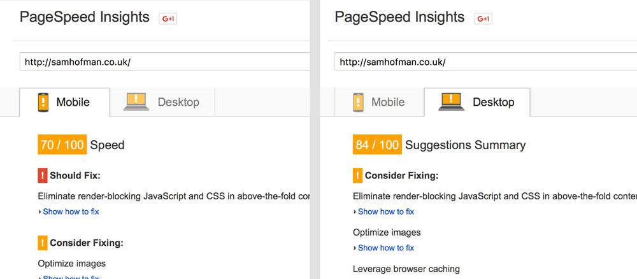Click the red Should Fix warning icon
The image size is (637, 279).
click(43, 176)
